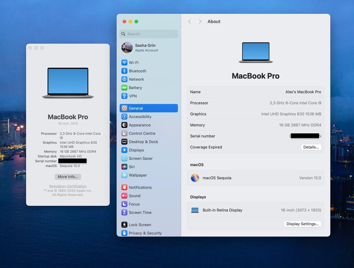Select the General gear icon

tap(124, 108)
